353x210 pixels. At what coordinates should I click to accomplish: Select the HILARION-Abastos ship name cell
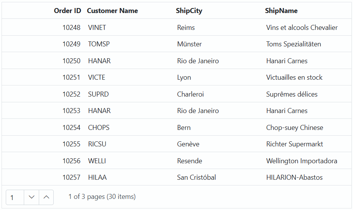point(307,177)
